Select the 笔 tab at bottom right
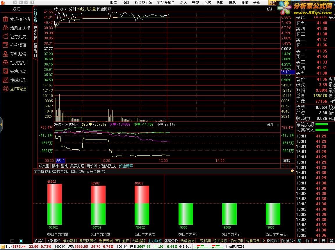Viewport: 335px width, 250px height. (299, 241)
